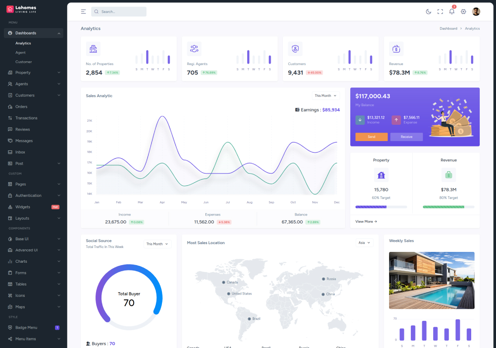496x348 pixels.
Task: Click the Revenue money bag icon above $78.3M
Action: [x=449, y=175]
